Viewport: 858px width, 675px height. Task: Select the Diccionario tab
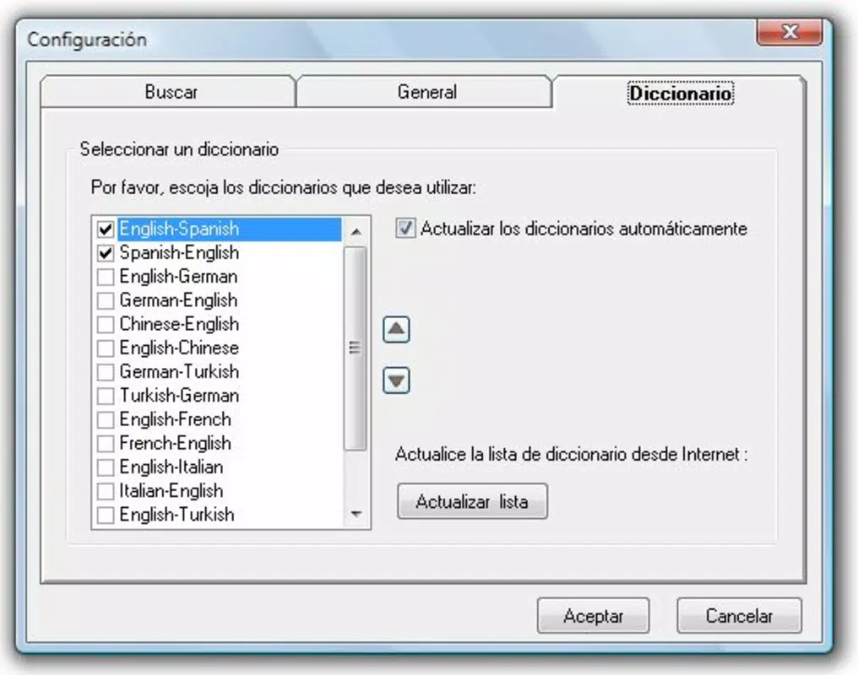[679, 92]
